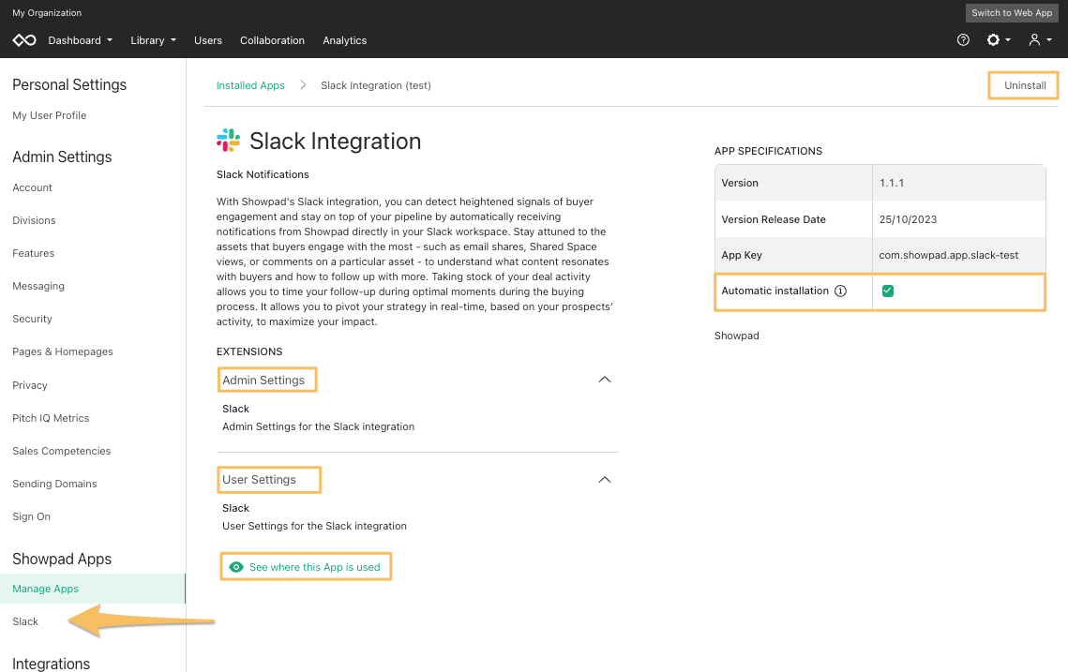
Task: Click 'User Settings for the Slack integration'
Action: pos(314,527)
